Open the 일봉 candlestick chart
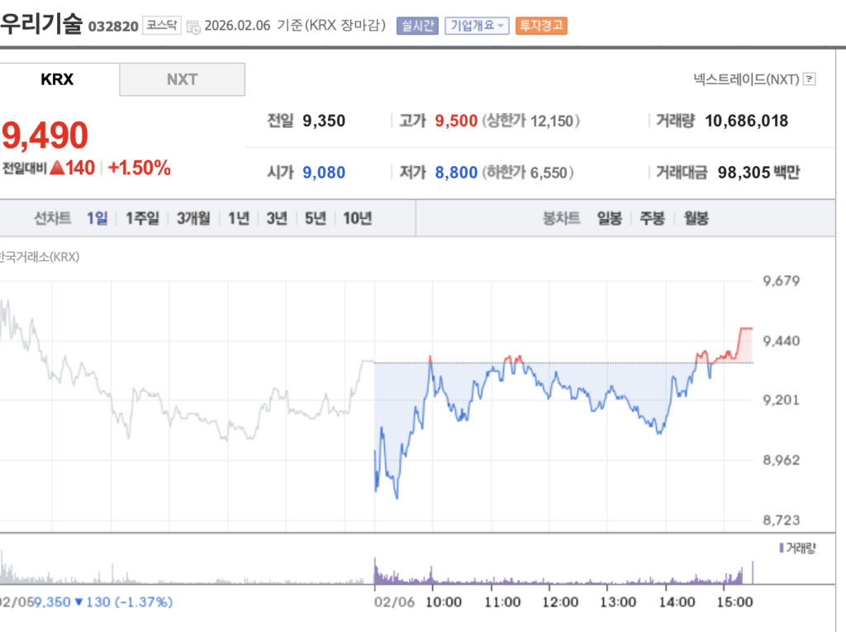The image size is (846, 632). (x=609, y=218)
